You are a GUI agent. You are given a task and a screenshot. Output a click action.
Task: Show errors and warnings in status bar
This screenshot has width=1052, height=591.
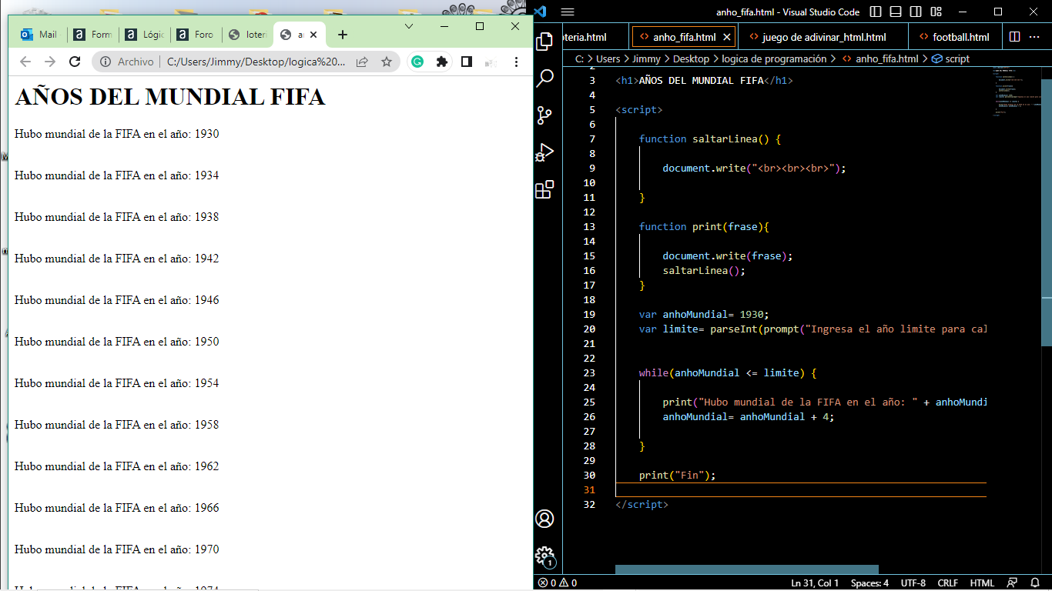coord(558,583)
